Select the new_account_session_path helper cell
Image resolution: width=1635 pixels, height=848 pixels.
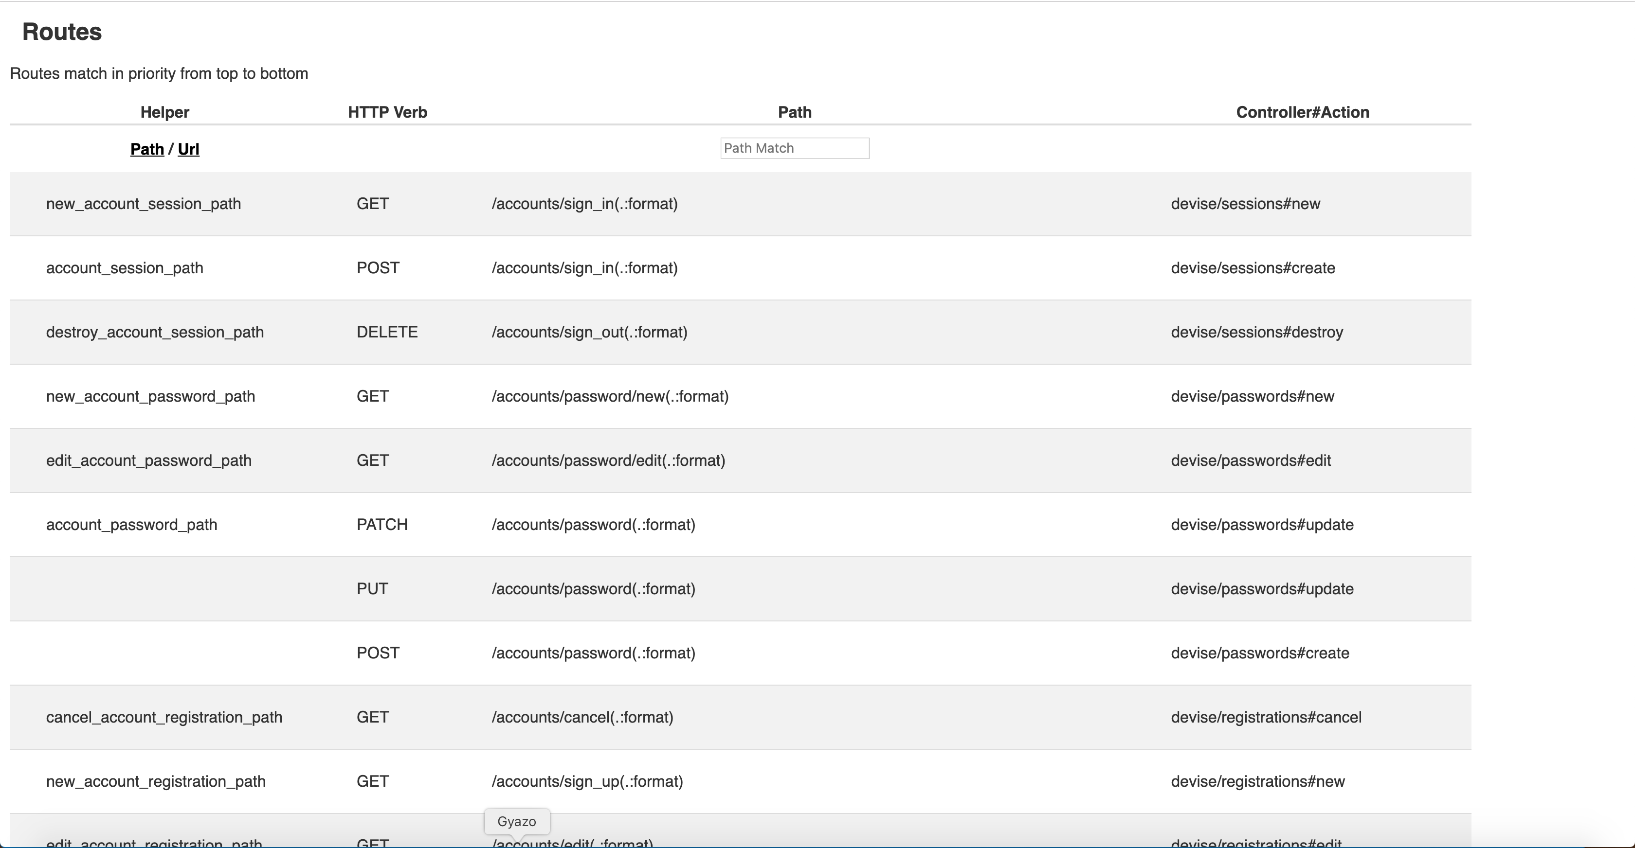pyautogui.click(x=144, y=204)
